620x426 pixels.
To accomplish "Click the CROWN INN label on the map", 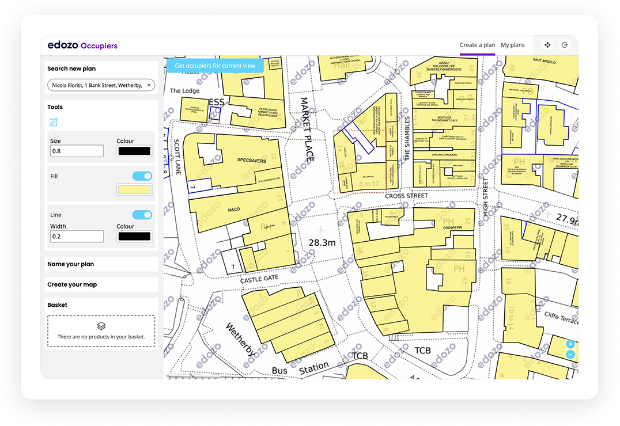I will coord(452,227).
